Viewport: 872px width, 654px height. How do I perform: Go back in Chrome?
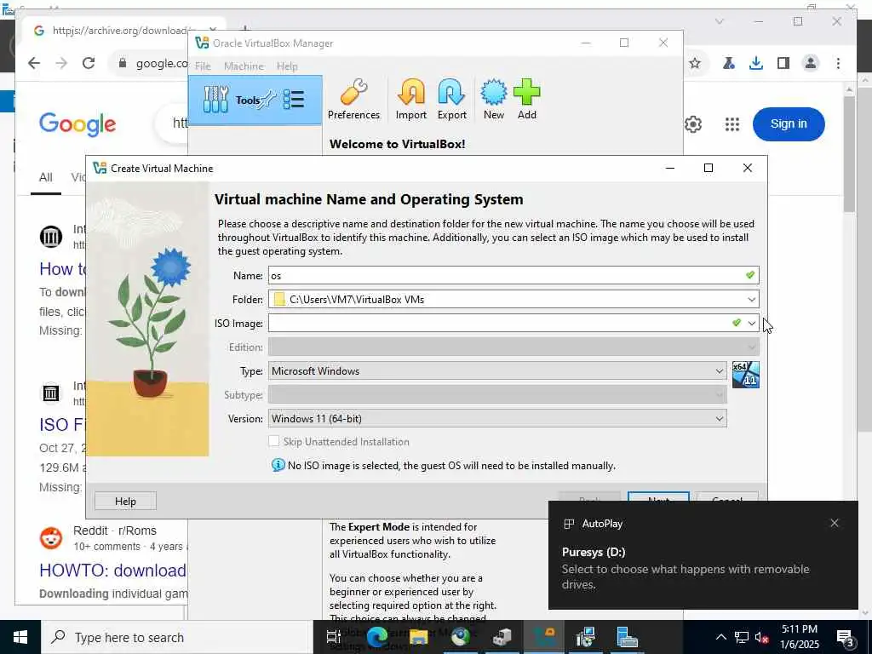coord(34,63)
